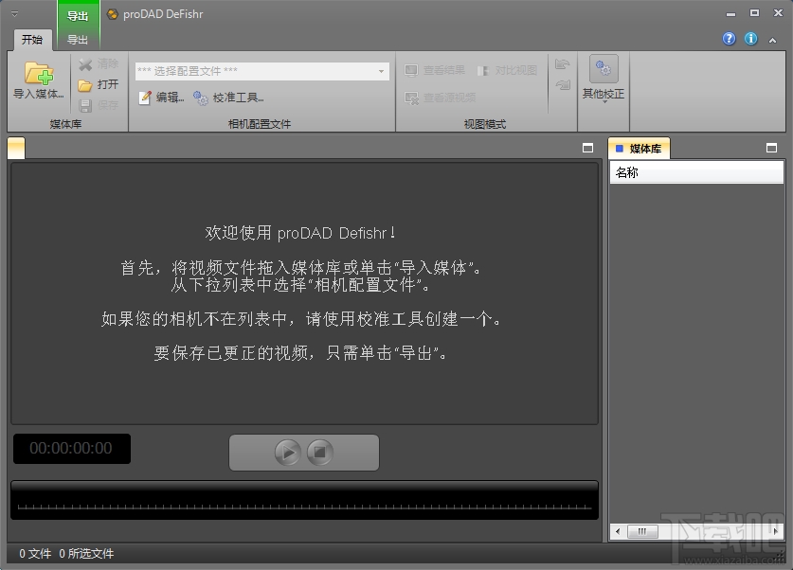Click the 保存 save icon
Viewport: 793px width, 570px height.
tap(85, 105)
